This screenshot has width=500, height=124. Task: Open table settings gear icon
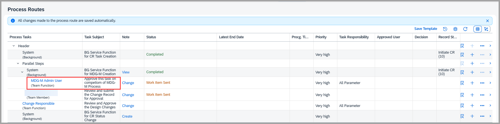pyautogui.click(x=455, y=29)
